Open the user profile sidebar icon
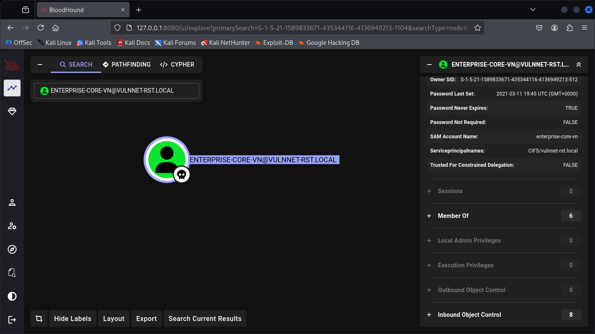595x334 pixels. (x=12, y=203)
